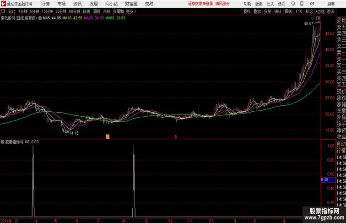This screenshot has width=346, height=223.
Task: Click the 48.57 high price label
Action: coord(308,24)
